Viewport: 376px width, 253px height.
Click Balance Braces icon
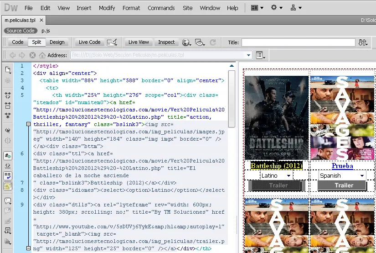(x=8, y=141)
